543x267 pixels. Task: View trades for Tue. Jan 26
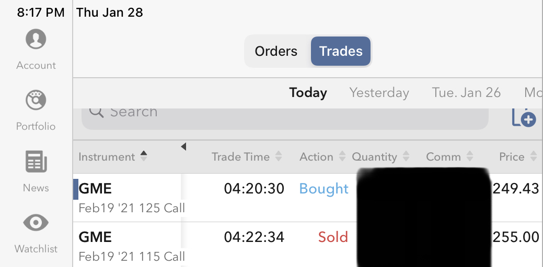tap(466, 93)
